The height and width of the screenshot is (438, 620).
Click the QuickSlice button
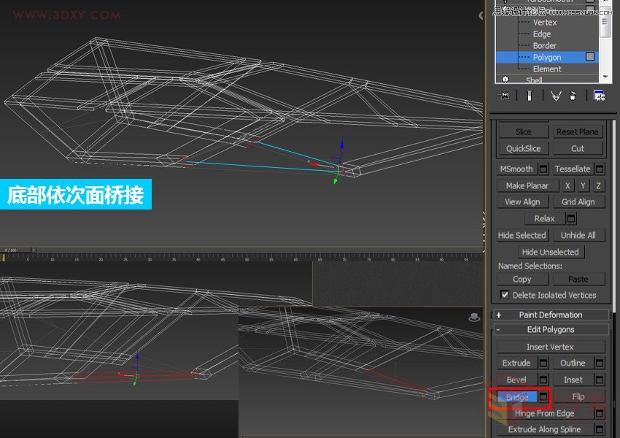pyautogui.click(x=523, y=148)
